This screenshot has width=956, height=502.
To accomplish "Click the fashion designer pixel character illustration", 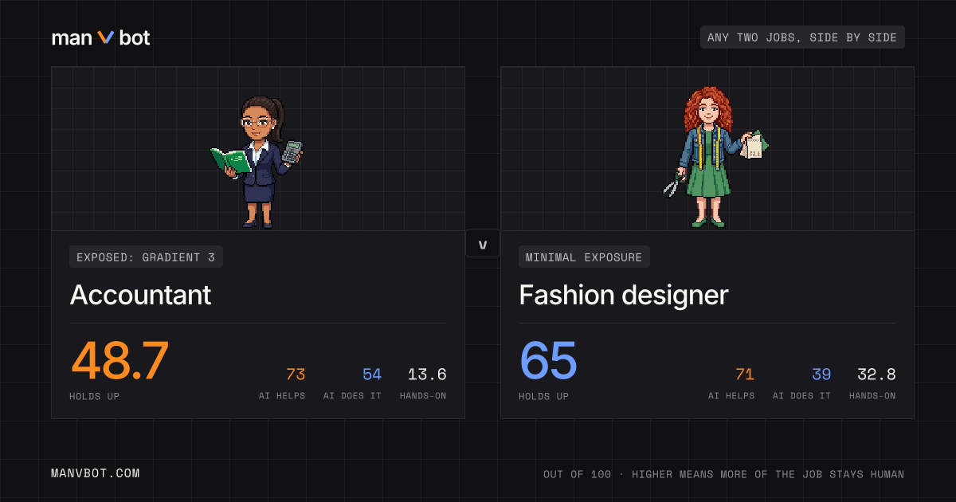I will click(x=715, y=157).
